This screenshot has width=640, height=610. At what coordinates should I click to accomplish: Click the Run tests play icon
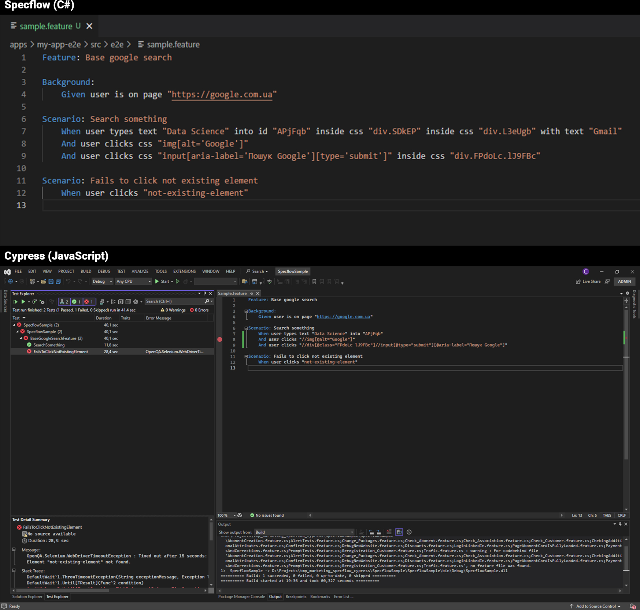pos(23,302)
